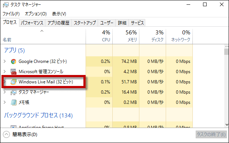Switch to the ユーザー tab
The image size is (229, 143).
pyautogui.click(x=107, y=23)
